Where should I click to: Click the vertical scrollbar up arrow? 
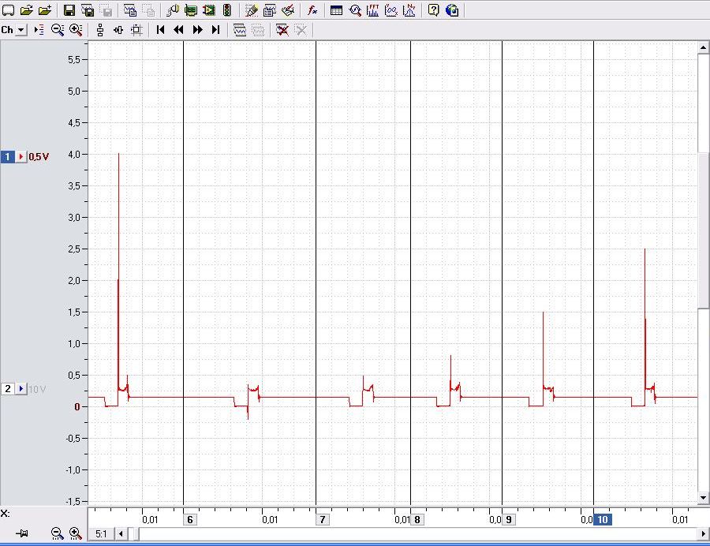point(703,47)
